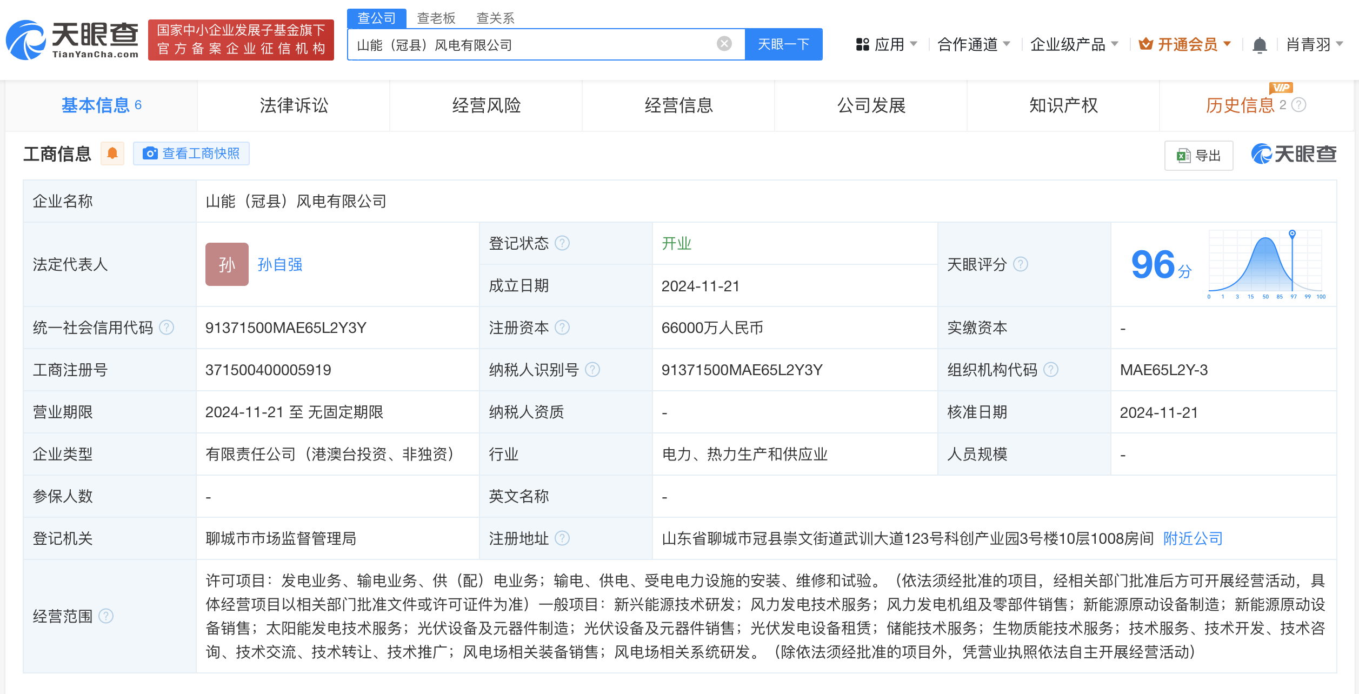
Task: Select the 查老板 search tab
Action: point(436,18)
